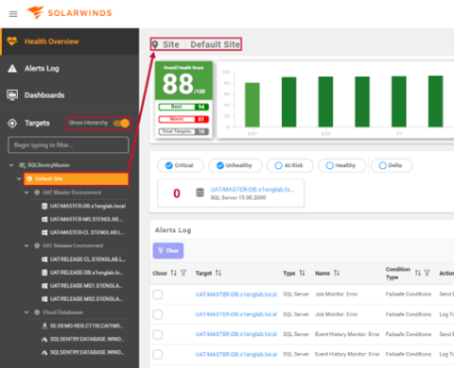Click the RDS icon beside SE-DEMO-RDS
The width and height of the screenshot is (454, 368).
[44, 326]
